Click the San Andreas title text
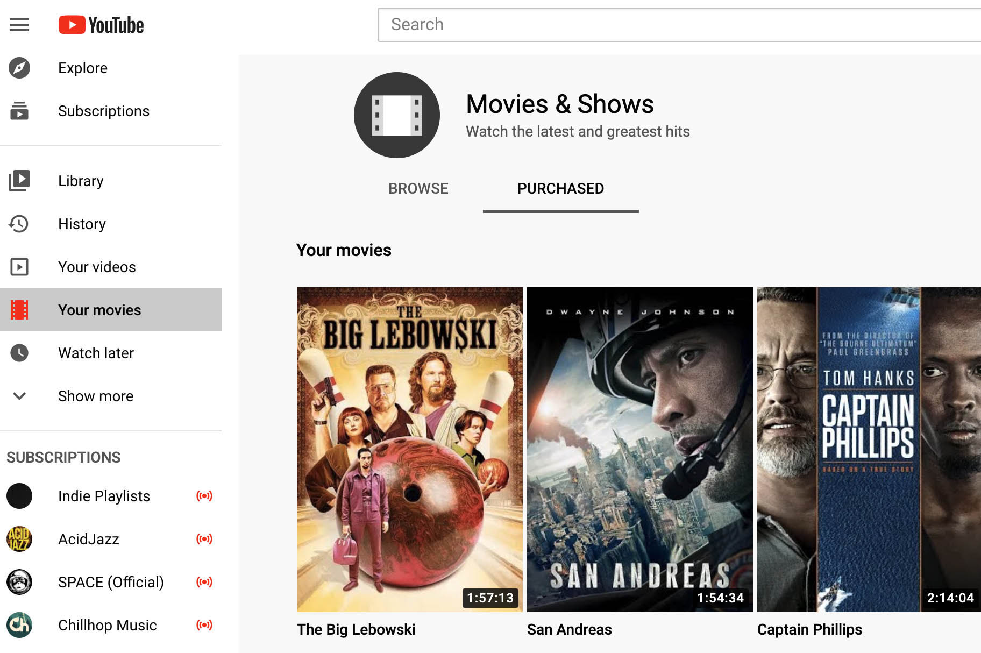This screenshot has height=653, width=981. click(569, 629)
